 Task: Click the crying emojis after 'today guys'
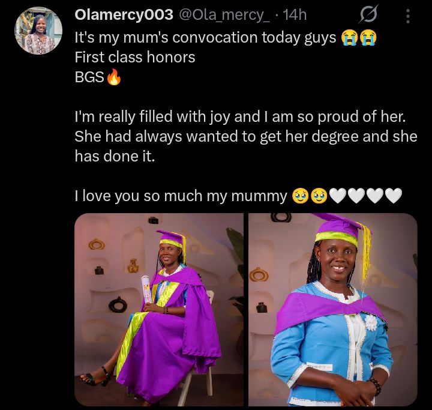(x=358, y=38)
